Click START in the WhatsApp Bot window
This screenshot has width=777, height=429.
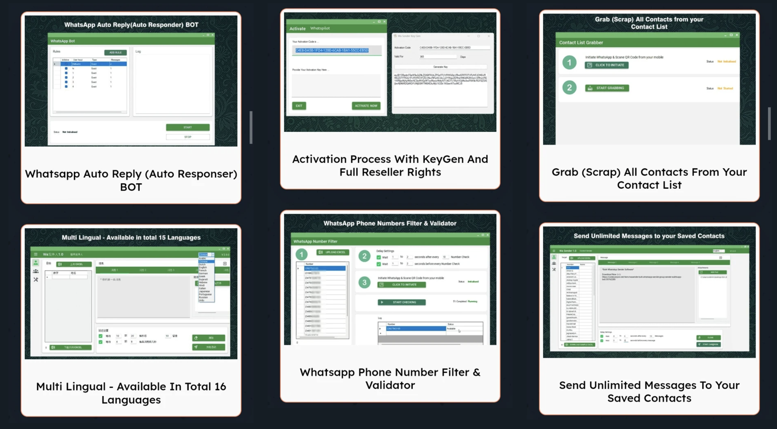[188, 127]
